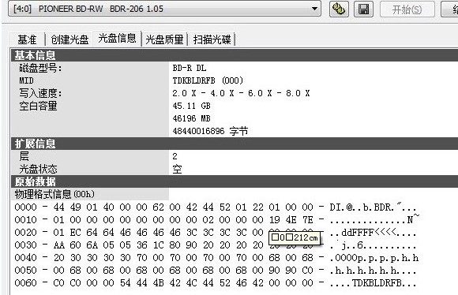This screenshot has height=295, width=458.
Task: Click the DI.@..b.BDR ASCII text
Action: (373, 207)
